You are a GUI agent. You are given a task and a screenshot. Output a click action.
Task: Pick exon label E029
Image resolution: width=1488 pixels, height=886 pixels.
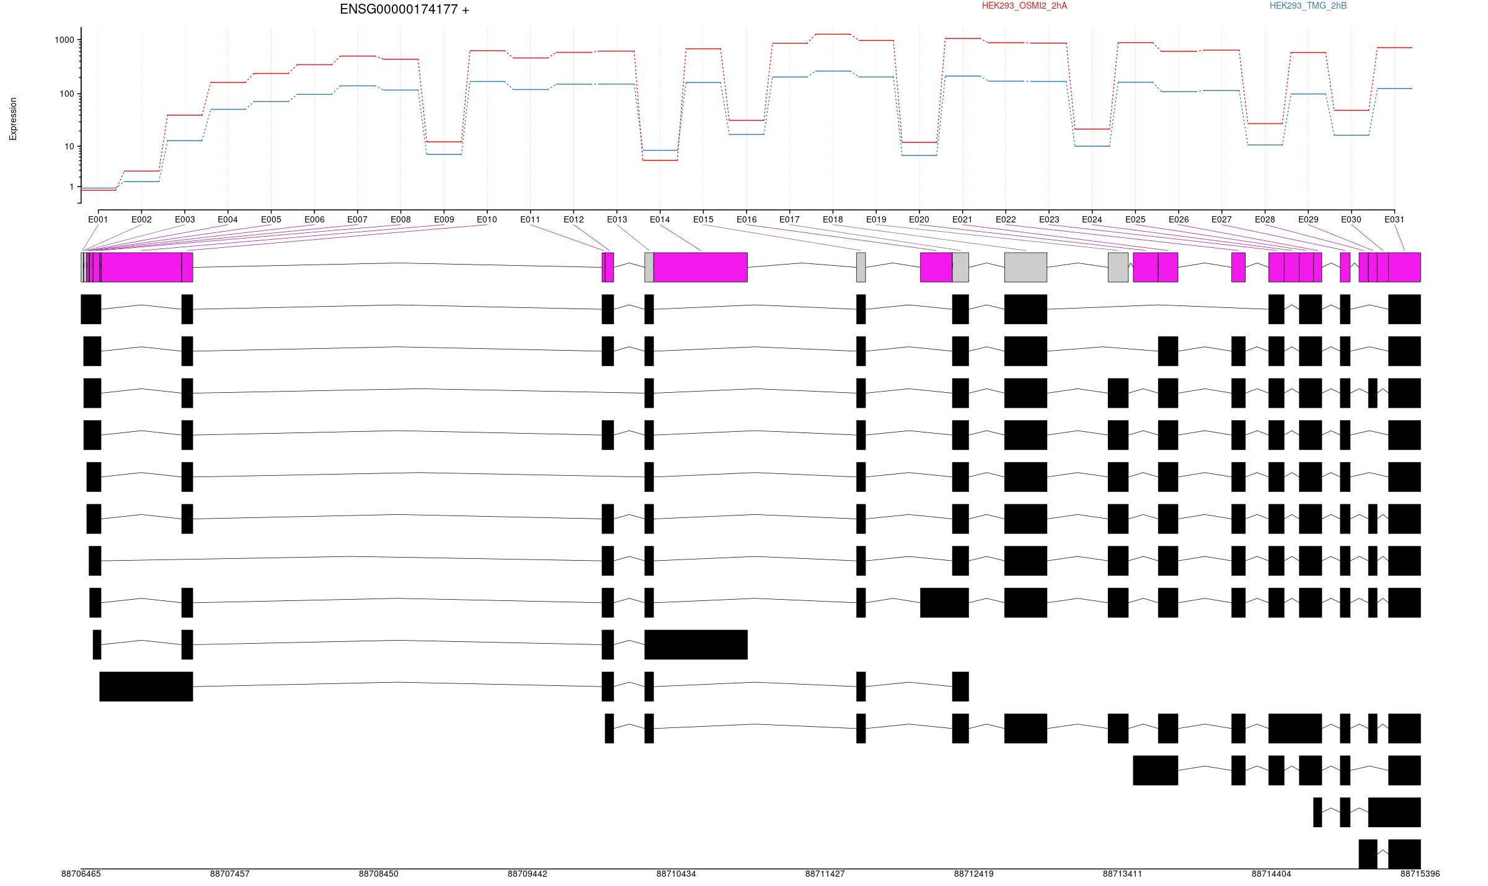point(1308,219)
